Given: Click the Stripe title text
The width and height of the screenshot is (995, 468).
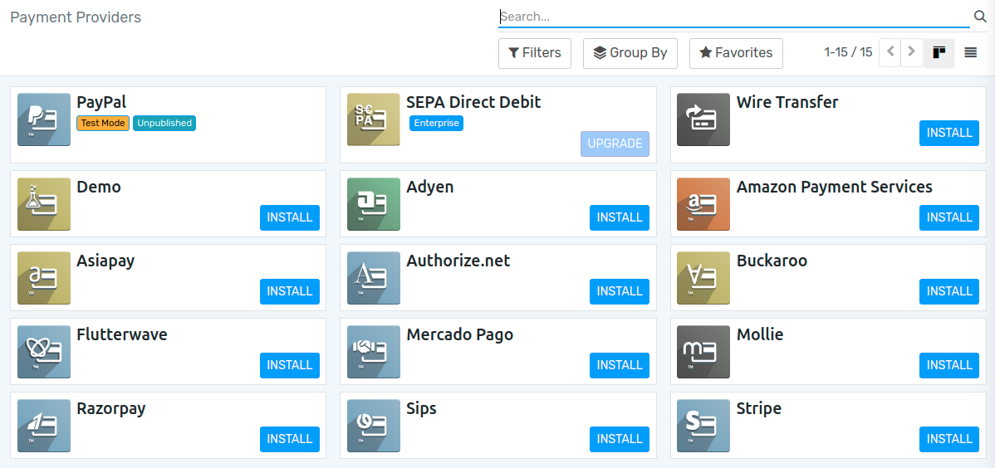Looking at the screenshot, I should [759, 409].
